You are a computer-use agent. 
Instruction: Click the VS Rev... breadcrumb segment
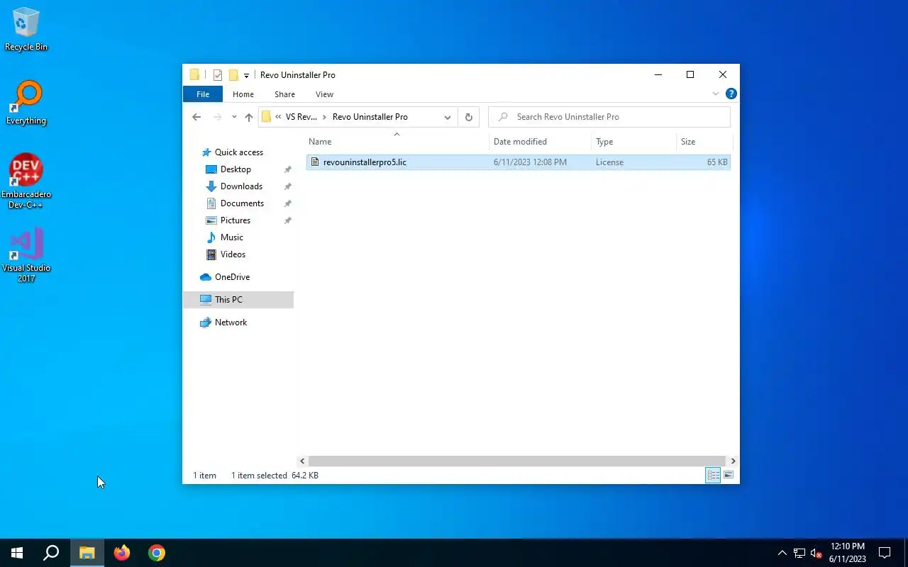tap(301, 117)
